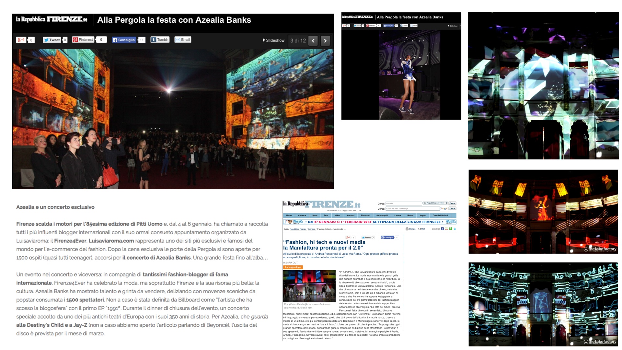Open the Cronaca menu in blue navbar
The width and height of the screenshot is (622, 350).
point(302,216)
